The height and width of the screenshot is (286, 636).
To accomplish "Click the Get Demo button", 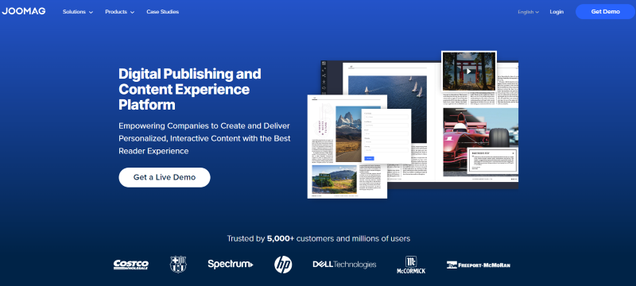I will [x=605, y=12].
